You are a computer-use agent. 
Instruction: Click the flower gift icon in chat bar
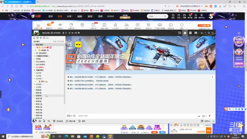(x=210, y=116)
